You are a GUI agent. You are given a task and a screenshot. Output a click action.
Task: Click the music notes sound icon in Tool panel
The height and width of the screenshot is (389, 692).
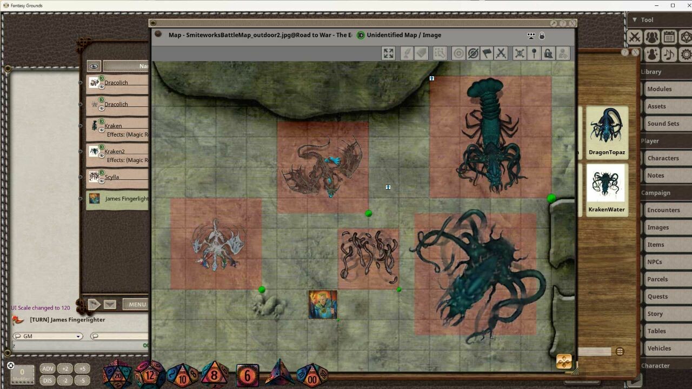coord(669,54)
